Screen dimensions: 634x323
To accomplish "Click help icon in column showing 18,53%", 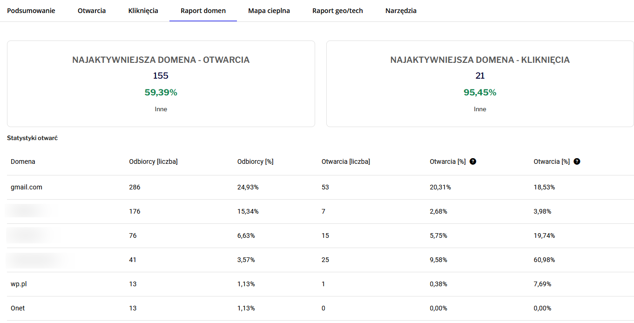I will click(x=577, y=161).
